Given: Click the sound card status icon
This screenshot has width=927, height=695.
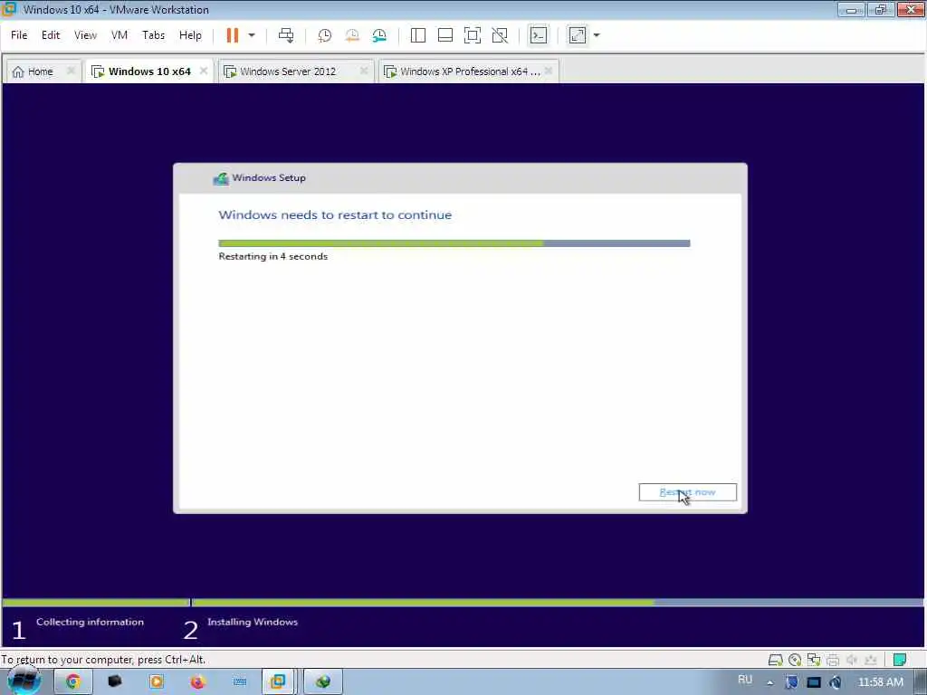Looking at the screenshot, I should click(851, 660).
